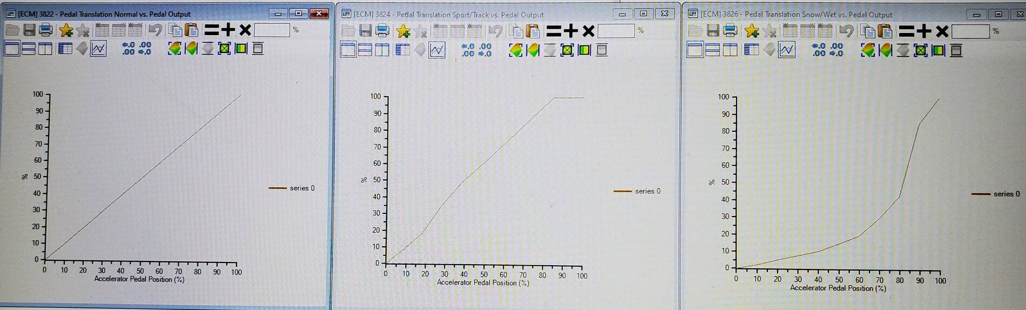Add Sport/Track table to favorites

[403, 31]
